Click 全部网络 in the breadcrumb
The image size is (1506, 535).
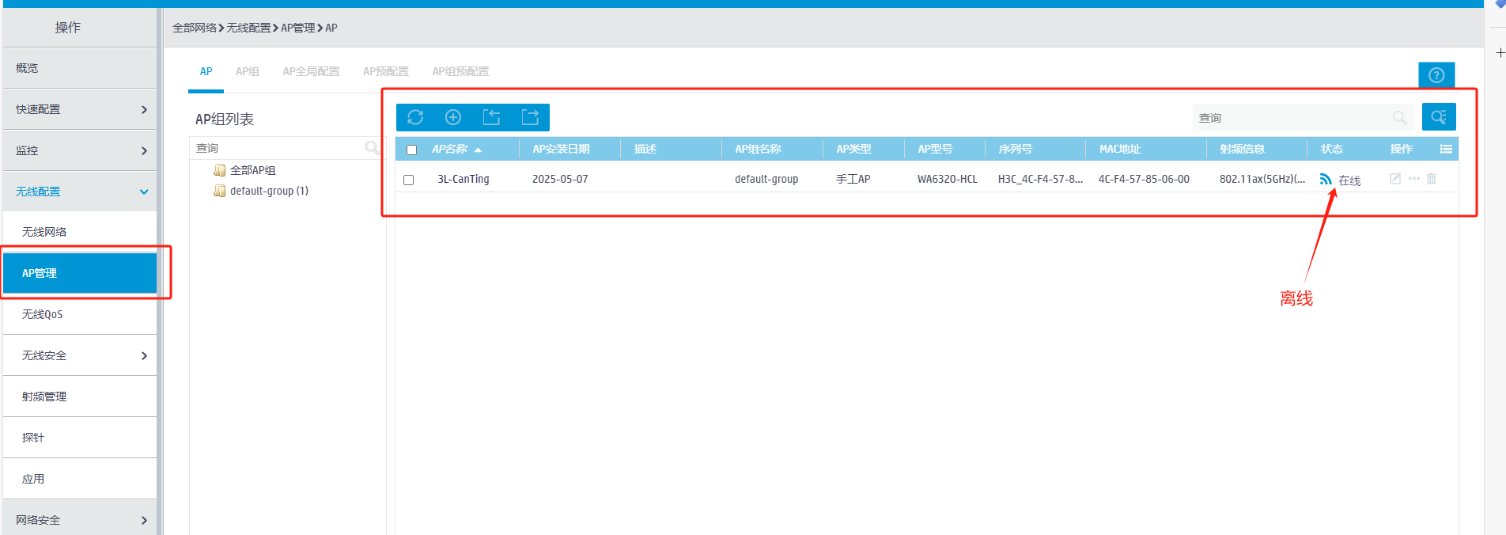195,28
